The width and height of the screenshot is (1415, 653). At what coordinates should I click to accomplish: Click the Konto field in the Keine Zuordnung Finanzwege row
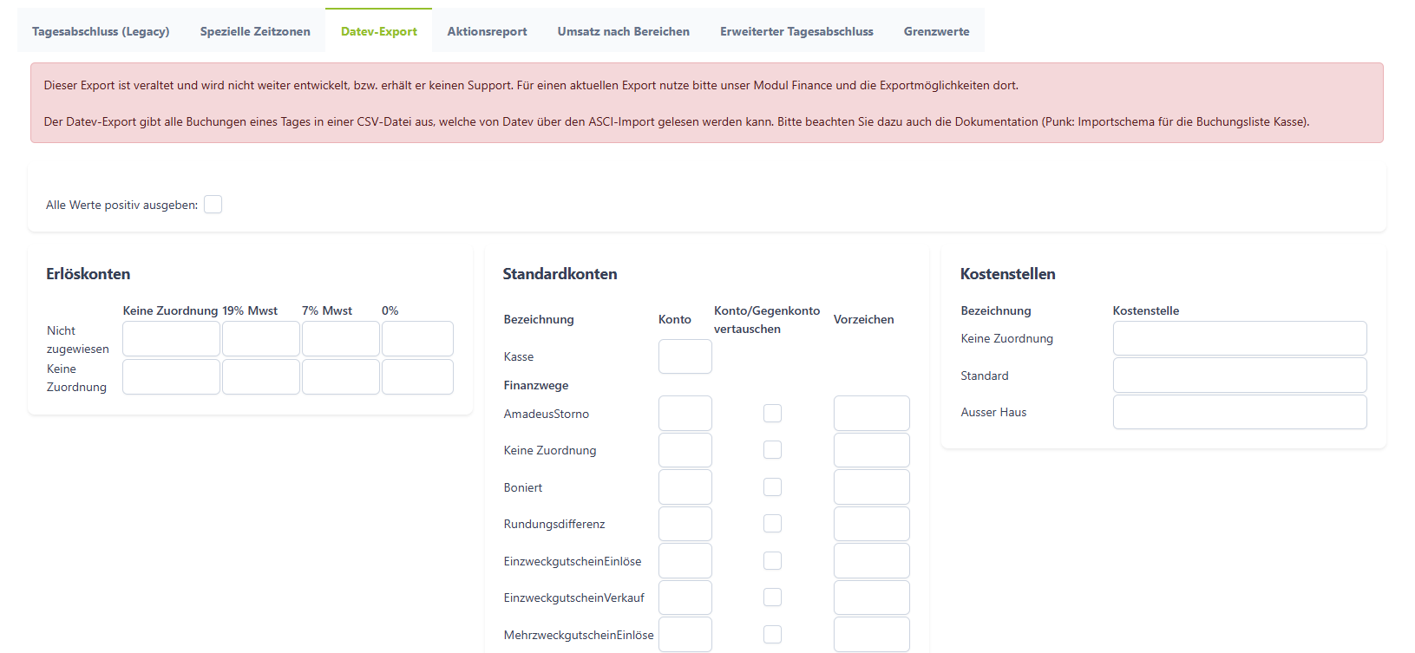click(685, 450)
